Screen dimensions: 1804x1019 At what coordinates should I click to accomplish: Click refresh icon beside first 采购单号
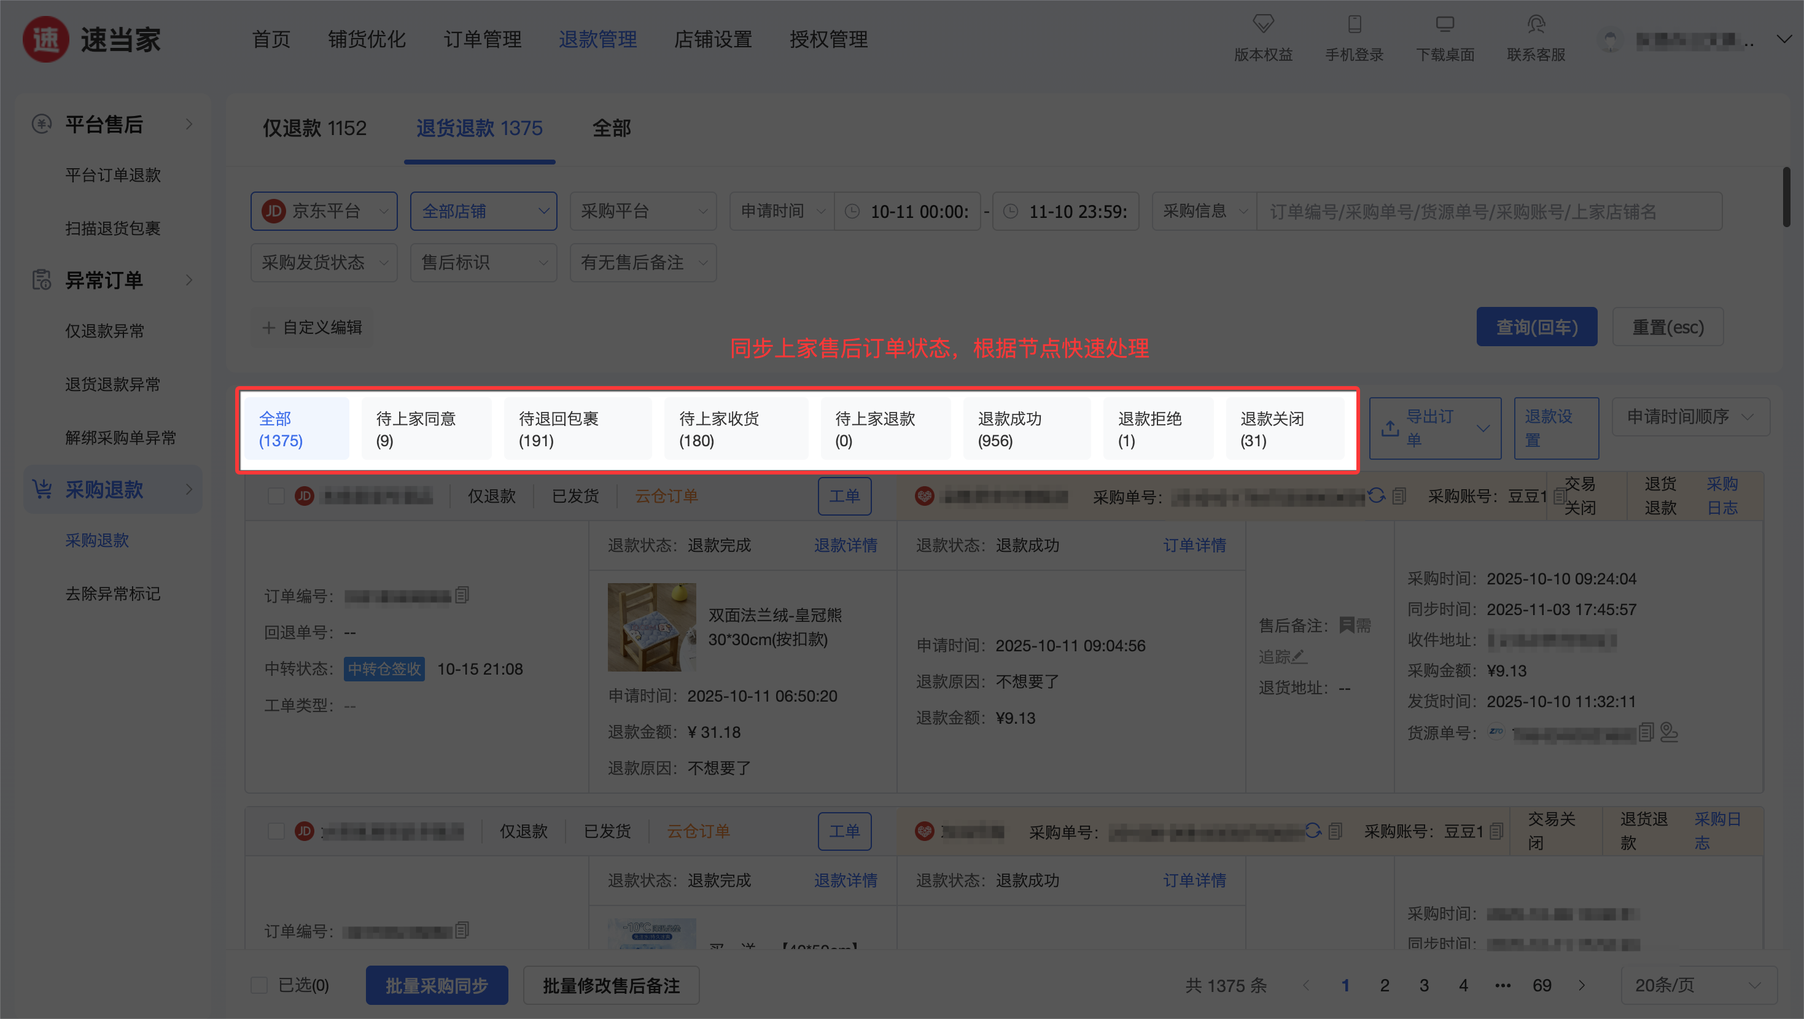click(x=1377, y=496)
